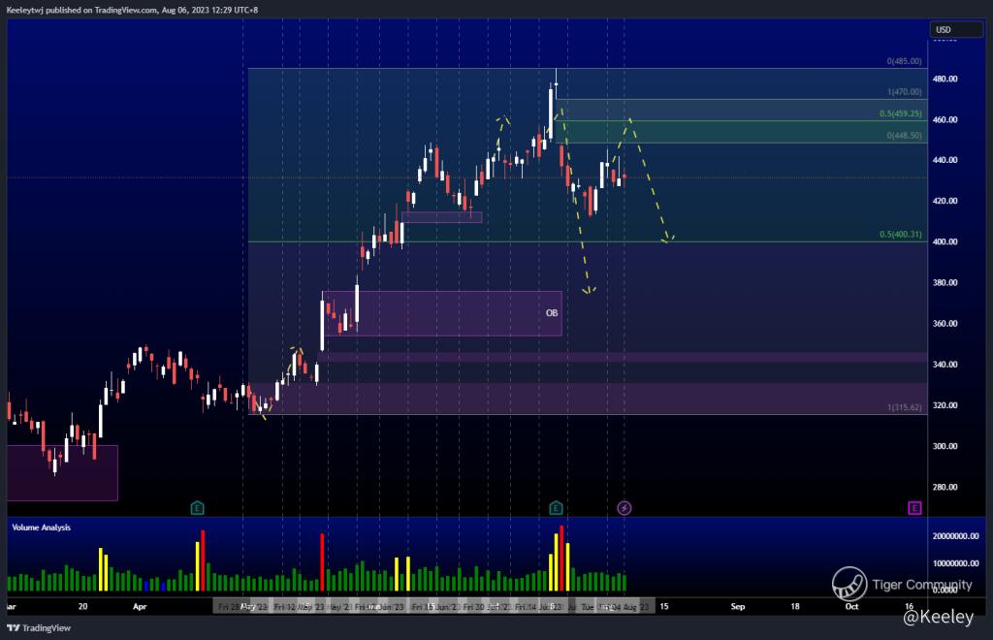Click the 10000000.00 volume axis label
This screenshot has width=993, height=640.
tap(955, 563)
